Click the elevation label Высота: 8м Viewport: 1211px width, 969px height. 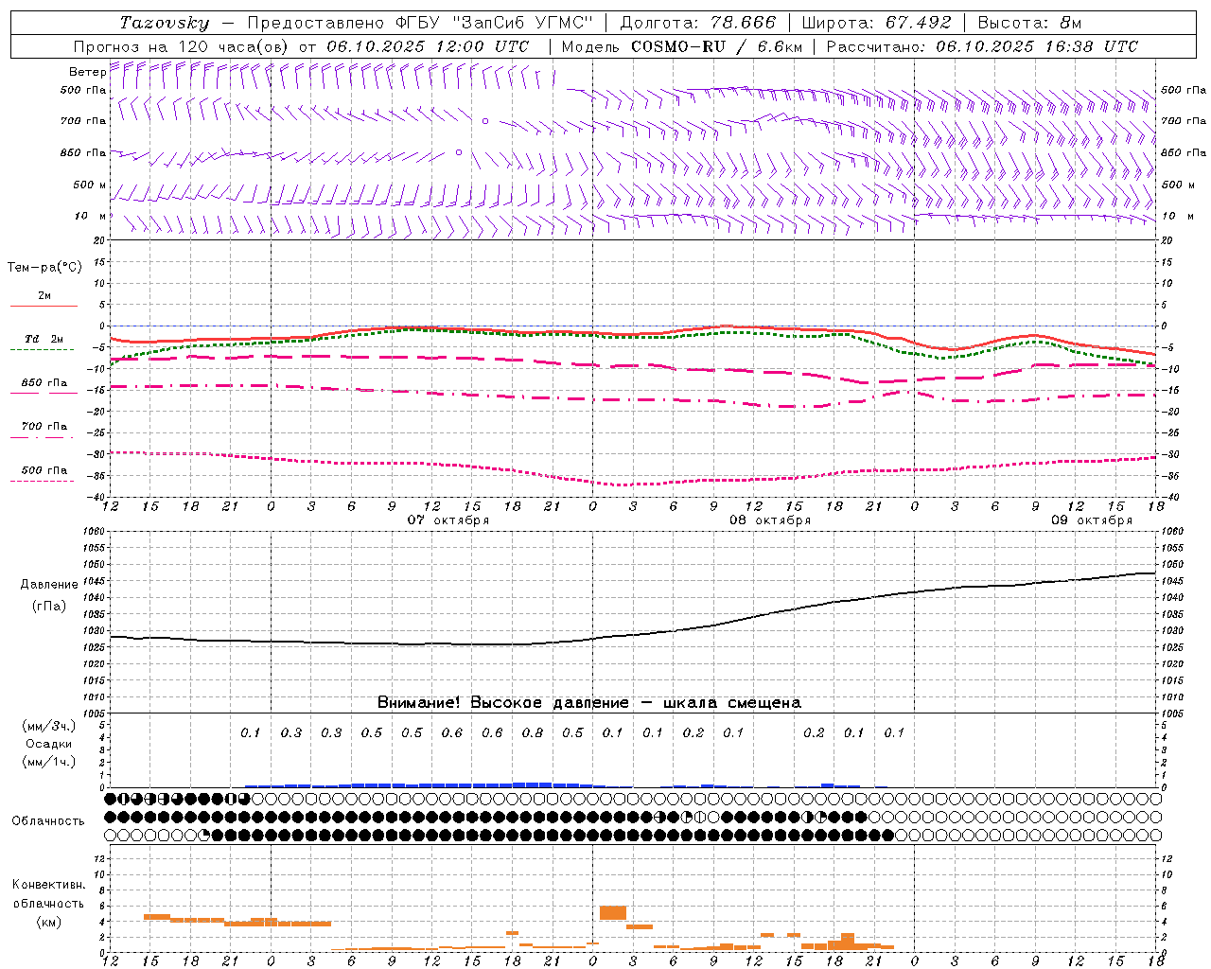pos(1029,23)
